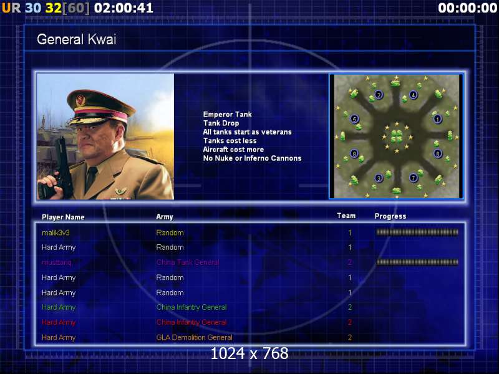Click the "Tank Drop" trait line
499x374 pixels.
click(221, 123)
